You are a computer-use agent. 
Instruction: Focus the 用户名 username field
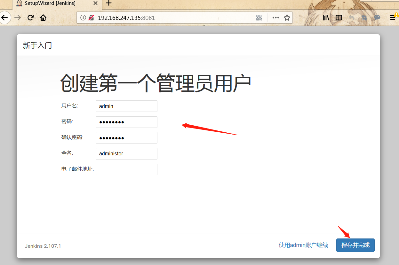point(126,106)
